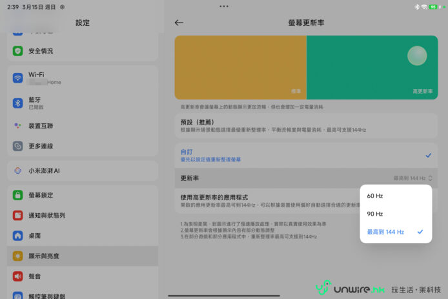Tap the 安全情況 shield icon
Screen dimensions: 448x299
click(17, 51)
